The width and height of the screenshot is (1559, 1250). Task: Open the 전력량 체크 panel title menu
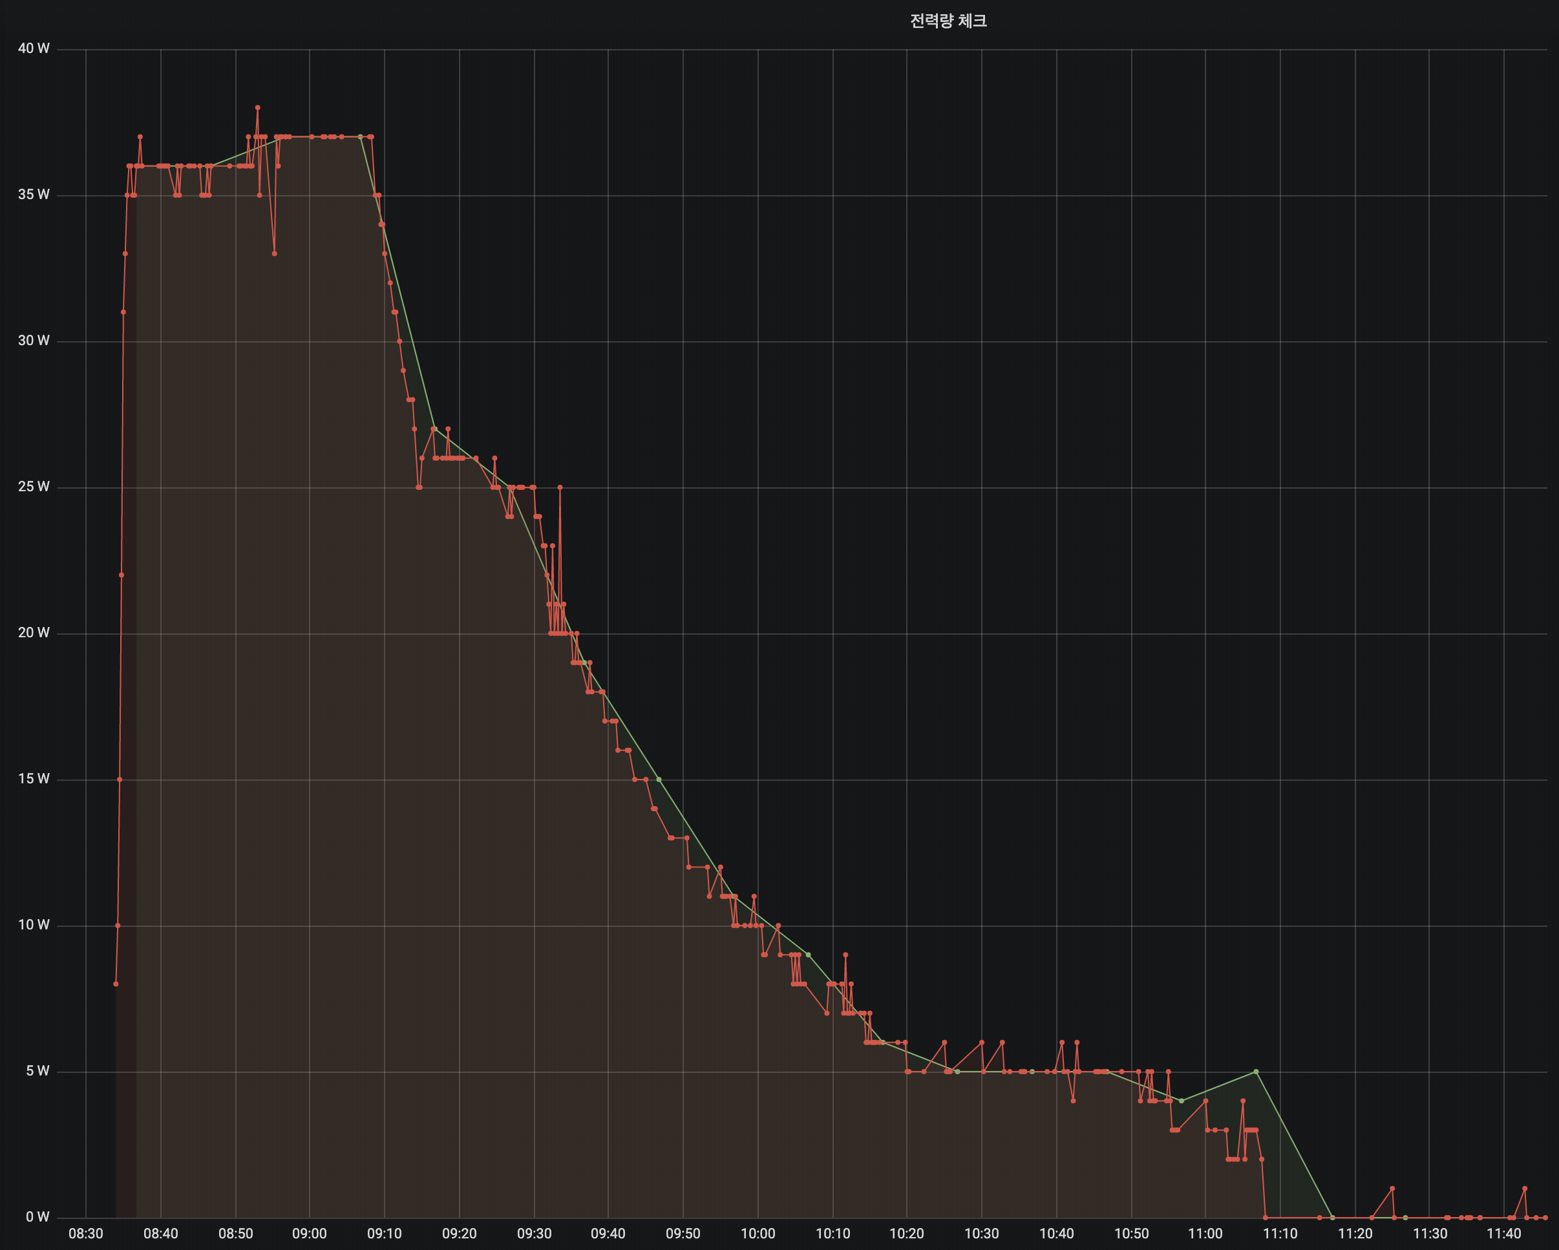(x=948, y=21)
